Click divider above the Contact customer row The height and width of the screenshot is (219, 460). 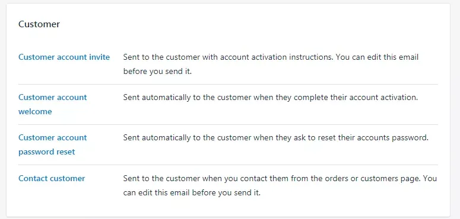(x=229, y=165)
